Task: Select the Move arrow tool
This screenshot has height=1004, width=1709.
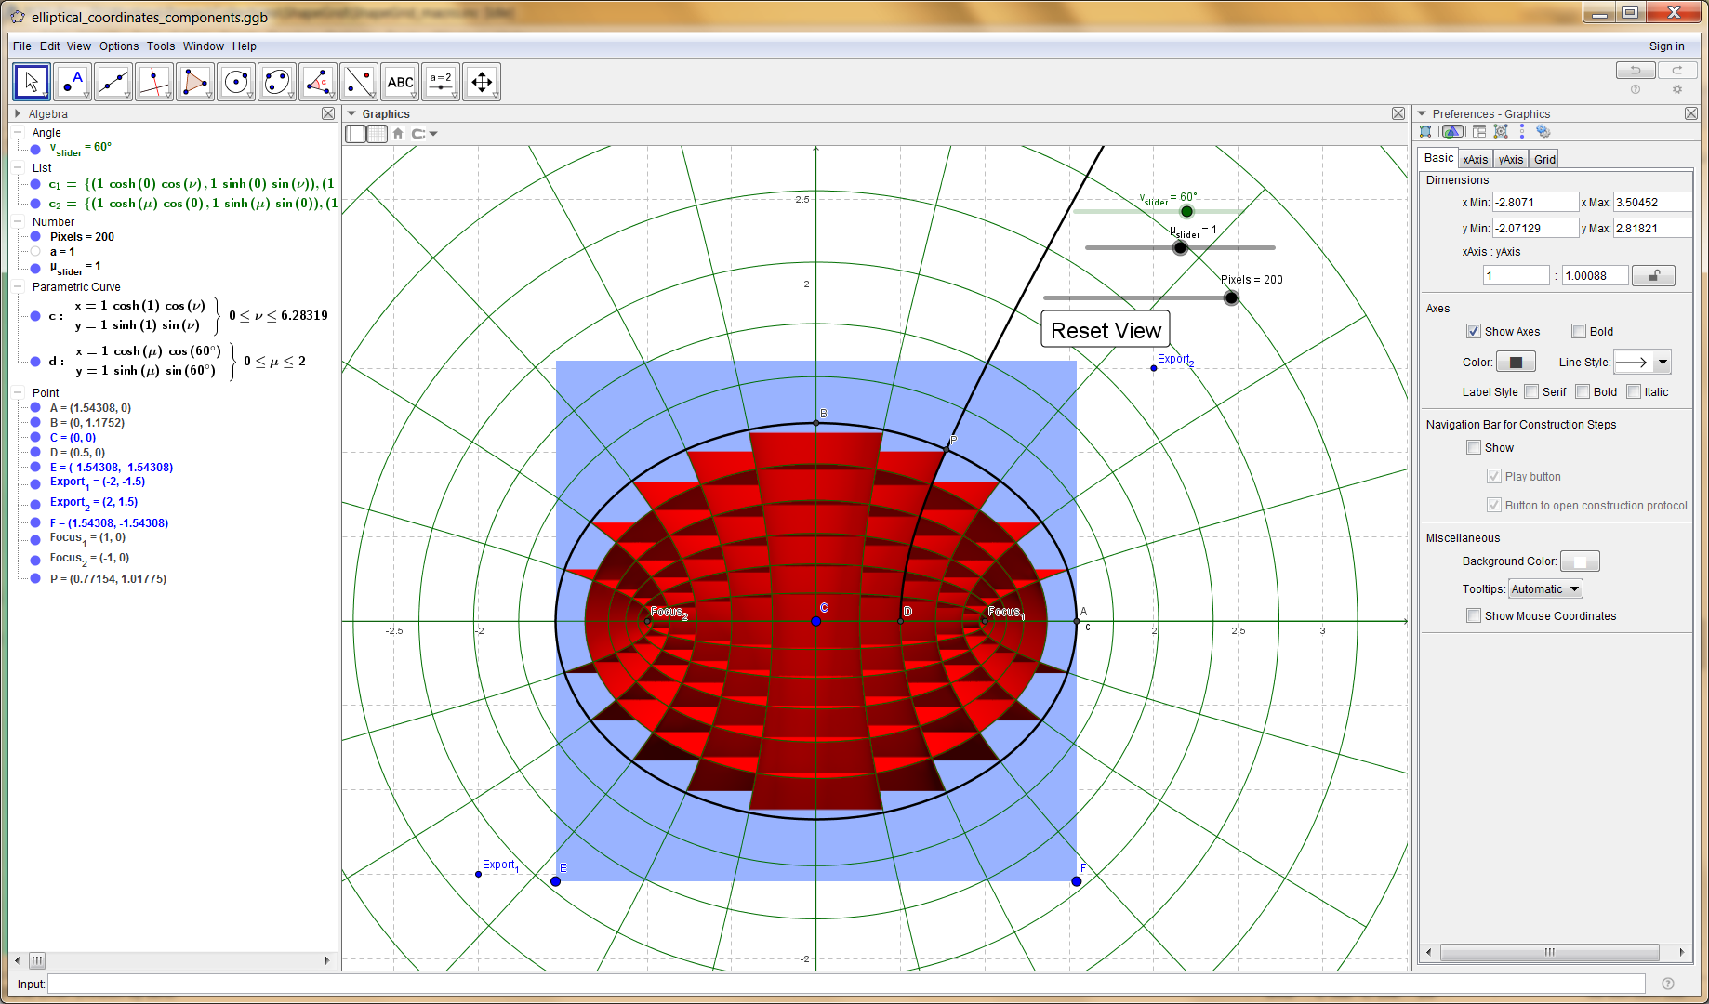Action: [x=32, y=82]
